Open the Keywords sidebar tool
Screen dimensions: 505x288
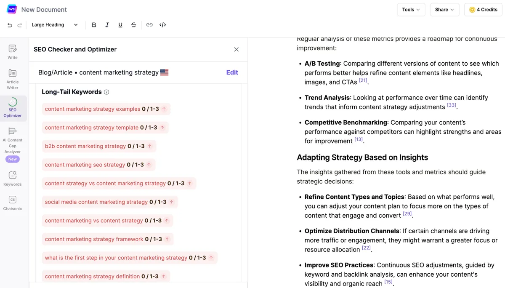click(13, 179)
